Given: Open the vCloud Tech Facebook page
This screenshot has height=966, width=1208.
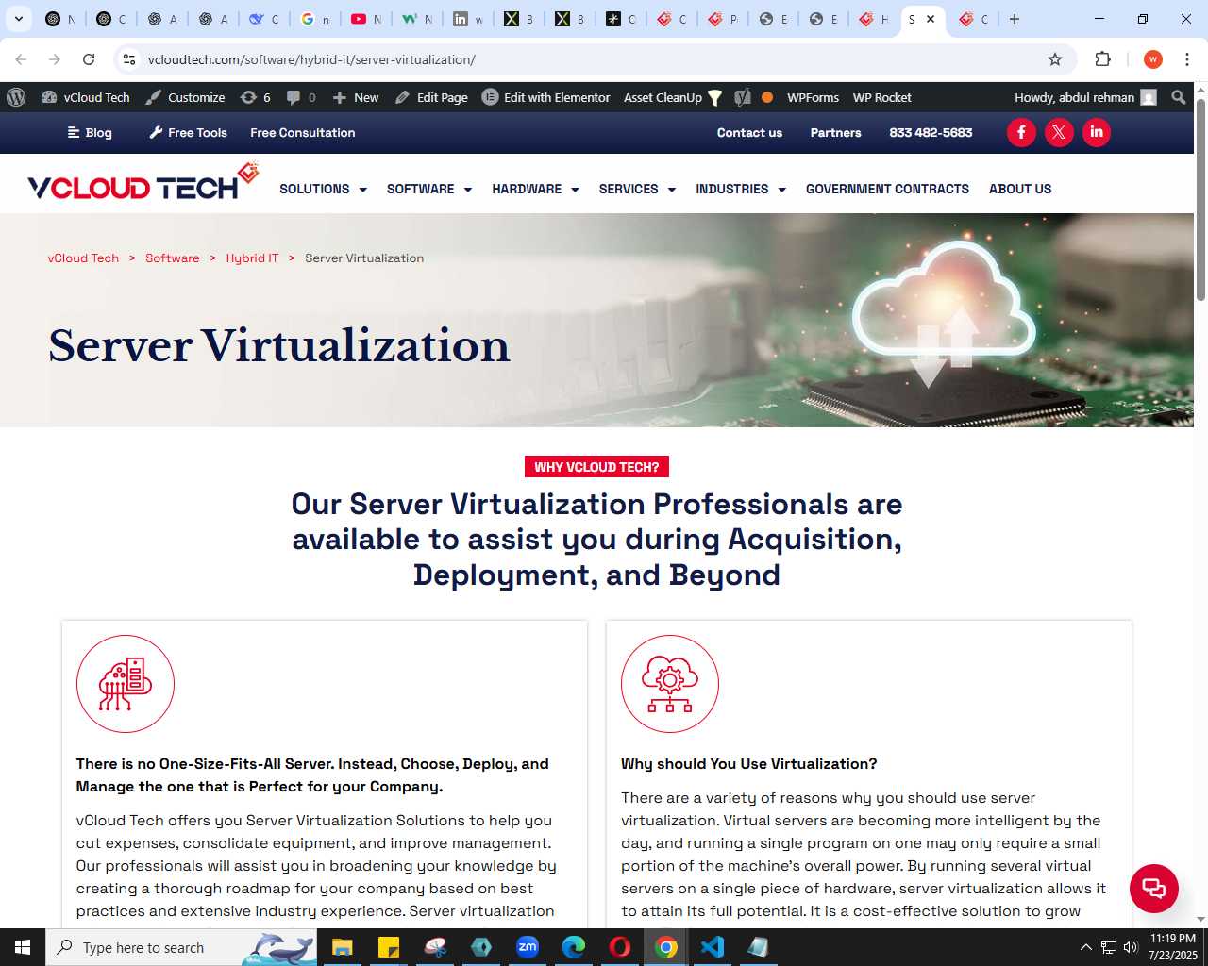Looking at the screenshot, I should [x=1021, y=132].
